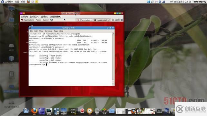Click 'chkconfig --list [name]' usage text
This screenshot has height=116, width=207.
[50, 56]
